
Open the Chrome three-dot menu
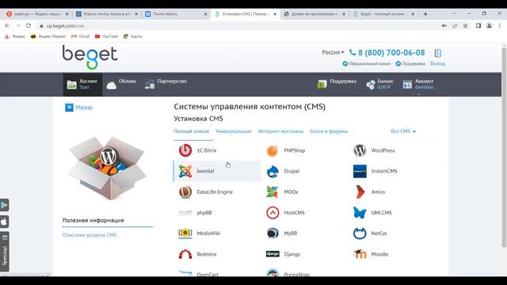coord(500,26)
